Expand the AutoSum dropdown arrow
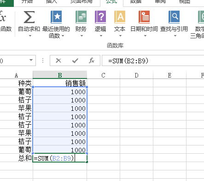The image size is (204, 181). click(x=30, y=36)
